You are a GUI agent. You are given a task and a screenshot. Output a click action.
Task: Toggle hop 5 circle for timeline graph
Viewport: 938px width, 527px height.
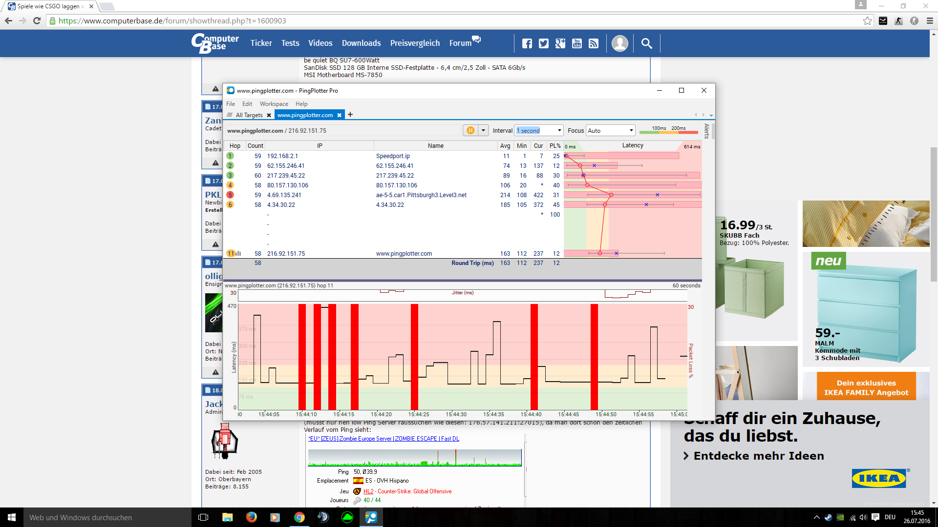(x=230, y=195)
